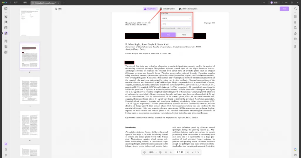
Task: Click the black redaction bar over title
Action: point(165,36)
